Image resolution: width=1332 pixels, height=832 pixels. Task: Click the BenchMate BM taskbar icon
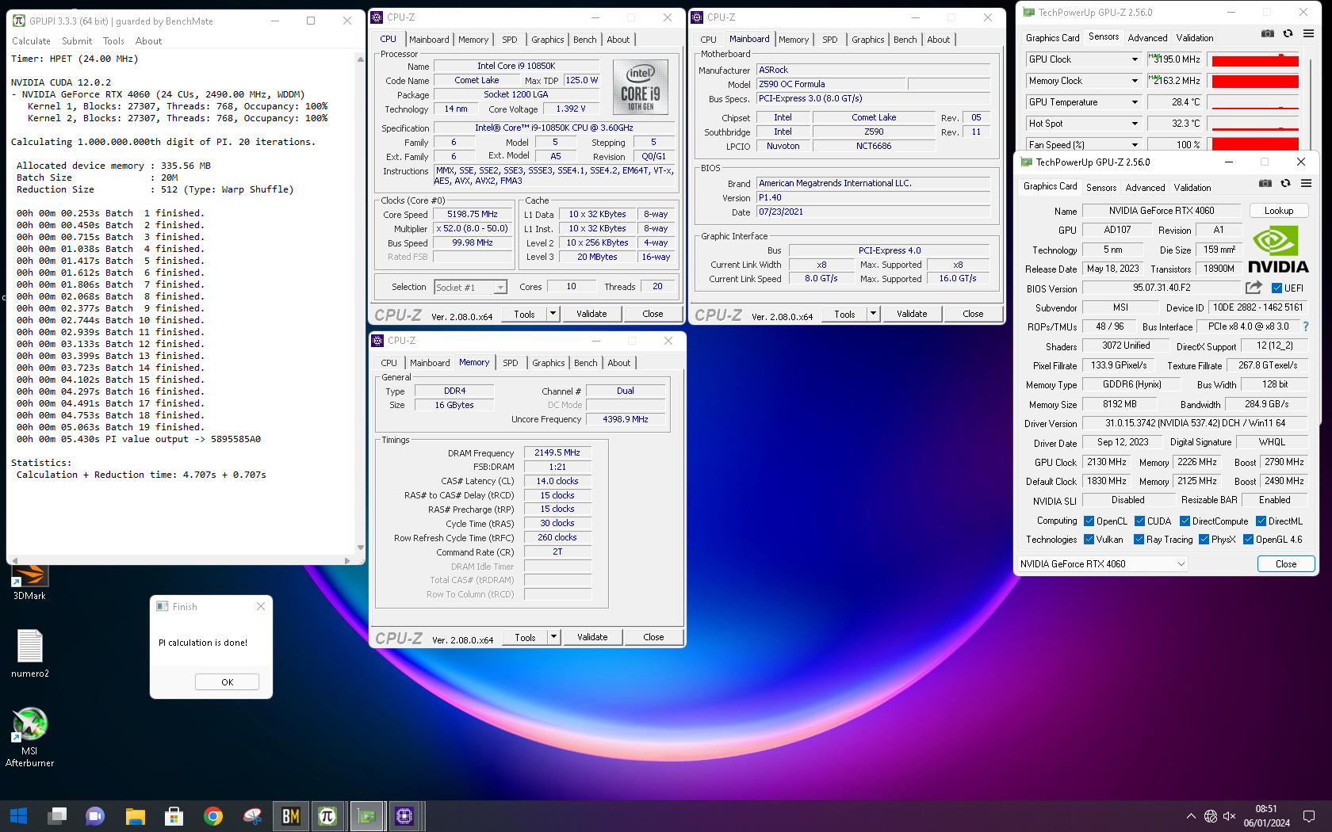coord(290,816)
